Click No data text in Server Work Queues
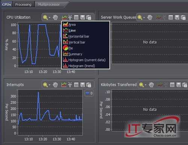 [150, 42]
